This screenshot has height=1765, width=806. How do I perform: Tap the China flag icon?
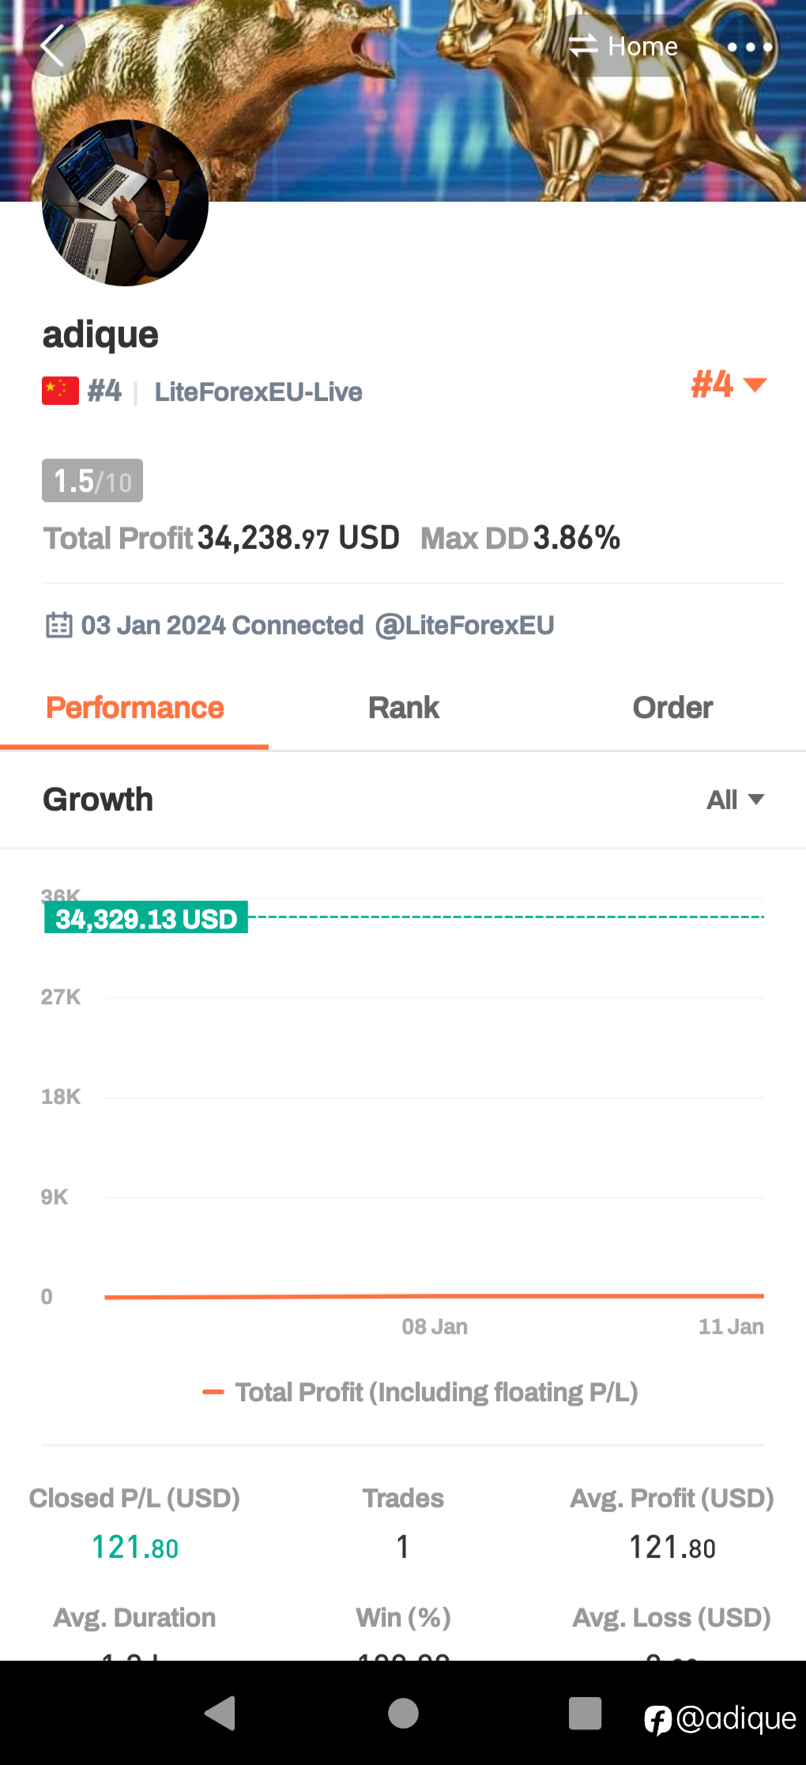[x=60, y=391]
